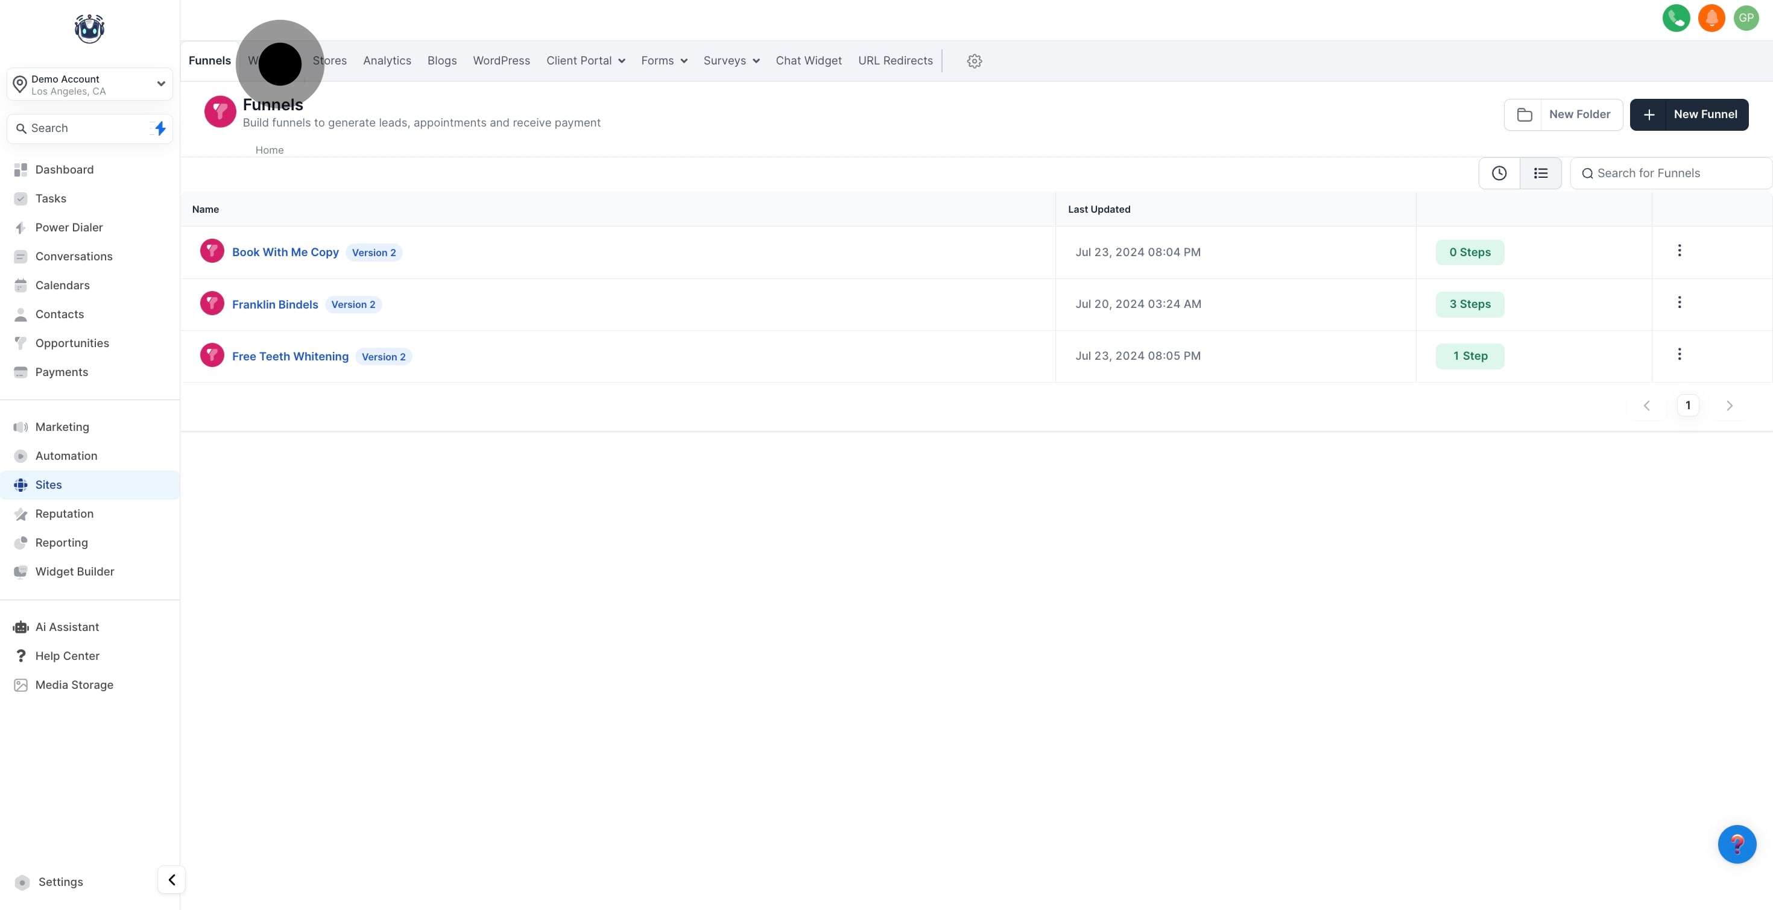Click the GP user avatar

click(x=1745, y=18)
